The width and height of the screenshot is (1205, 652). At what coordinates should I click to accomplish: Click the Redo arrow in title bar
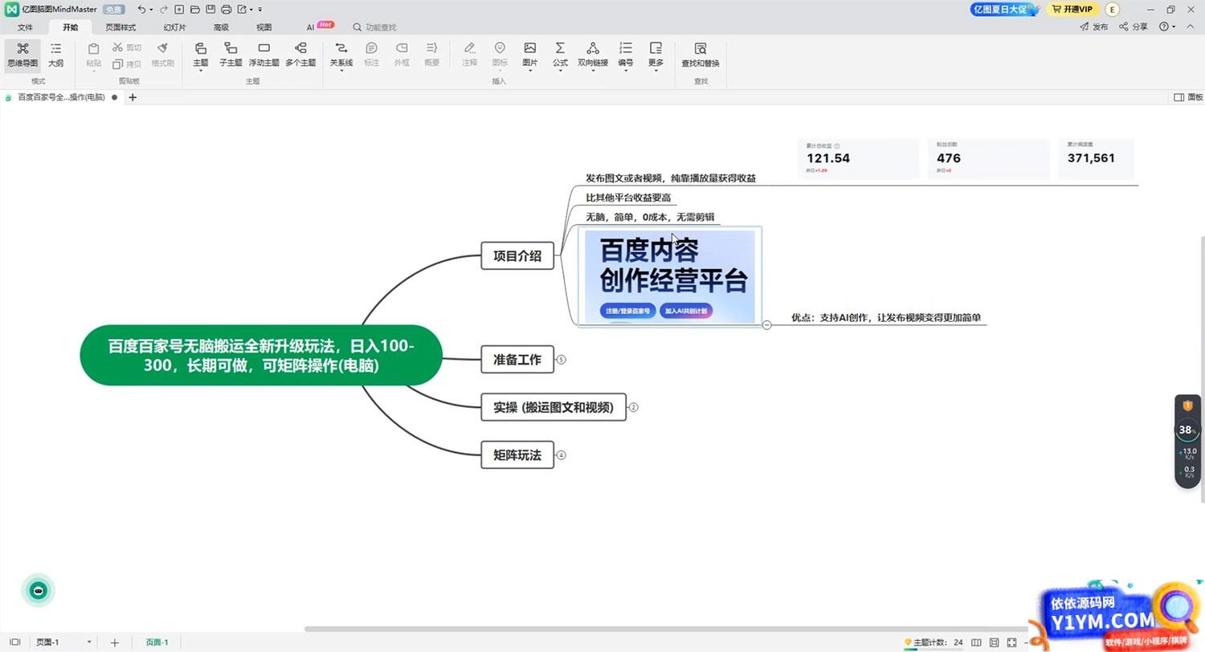(x=163, y=10)
